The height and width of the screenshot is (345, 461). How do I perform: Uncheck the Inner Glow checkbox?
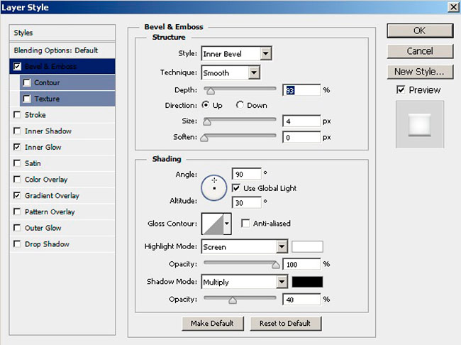click(17, 147)
